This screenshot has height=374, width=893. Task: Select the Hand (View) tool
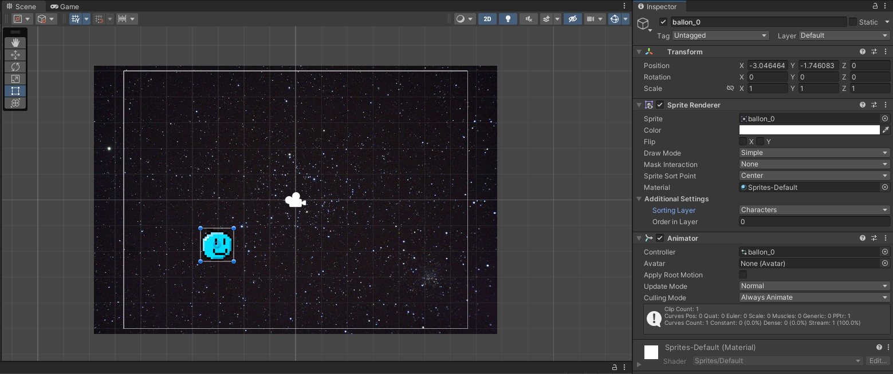click(x=15, y=43)
